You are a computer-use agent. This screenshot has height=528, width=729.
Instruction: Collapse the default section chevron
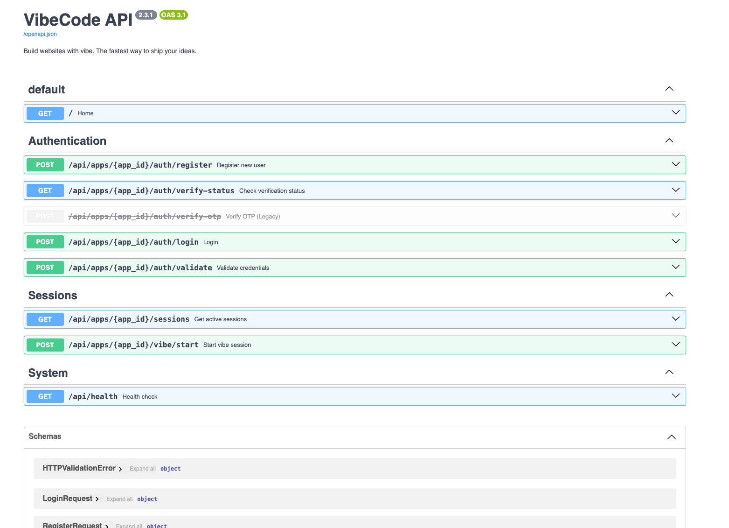coord(669,89)
